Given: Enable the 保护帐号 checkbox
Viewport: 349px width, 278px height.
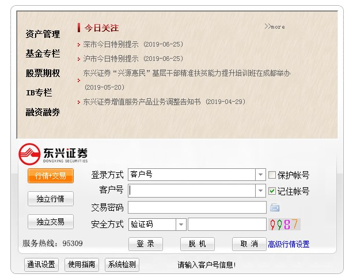Looking at the screenshot, I should tap(272, 175).
